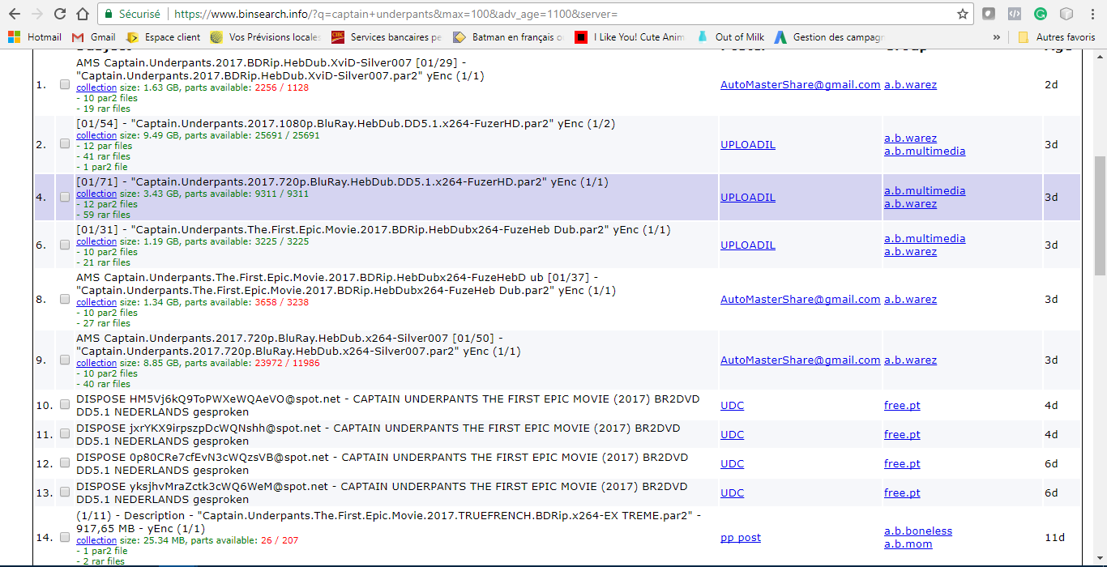
Task: Click the code brackets extension icon
Action: click(x=1014, y=14)
